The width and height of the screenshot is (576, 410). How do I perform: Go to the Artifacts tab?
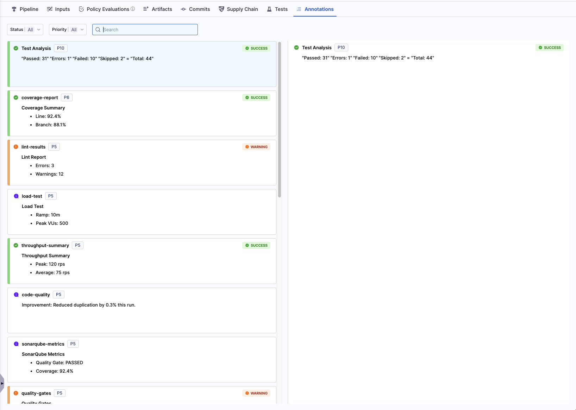[x=157, y=9]
